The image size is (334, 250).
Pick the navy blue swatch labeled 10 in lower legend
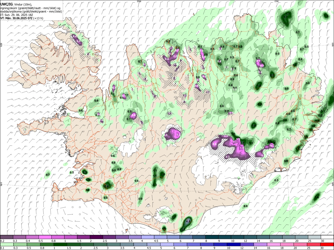234,245
